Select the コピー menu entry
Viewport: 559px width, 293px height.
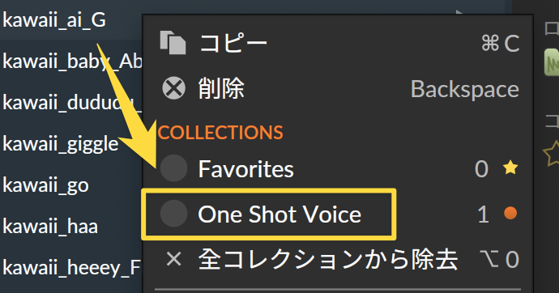pos(338,43)
